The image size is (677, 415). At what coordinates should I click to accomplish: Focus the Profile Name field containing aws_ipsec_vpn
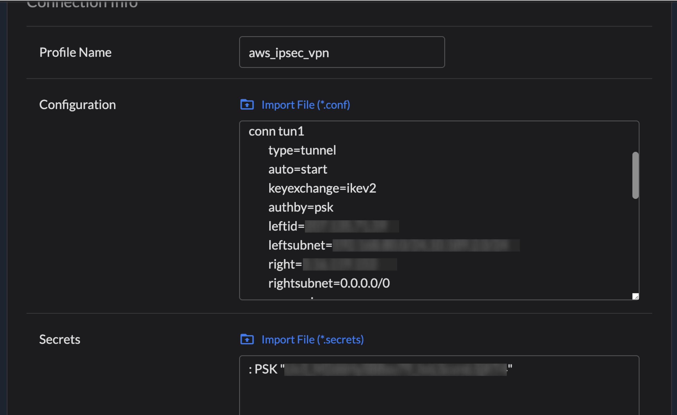tap(342, 52)
